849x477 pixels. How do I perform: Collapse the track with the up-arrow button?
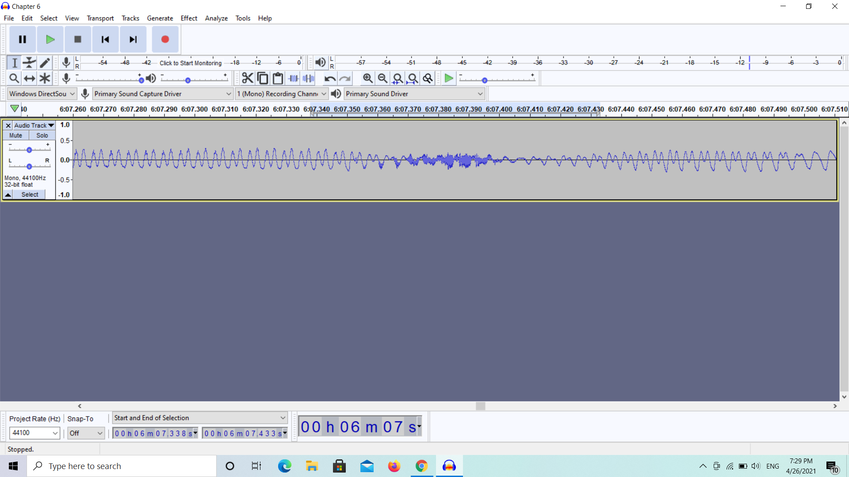click(x=8, y=194)
